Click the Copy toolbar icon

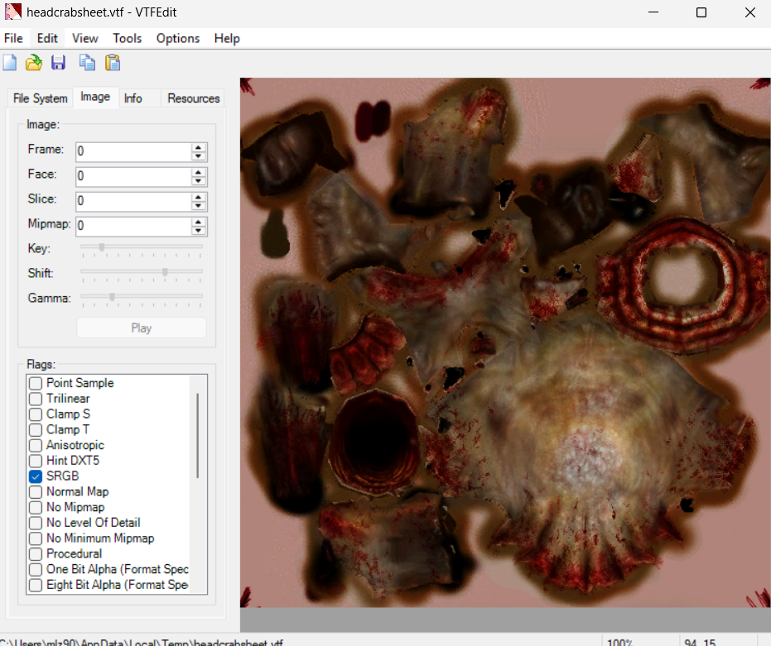tap(88, 63)
